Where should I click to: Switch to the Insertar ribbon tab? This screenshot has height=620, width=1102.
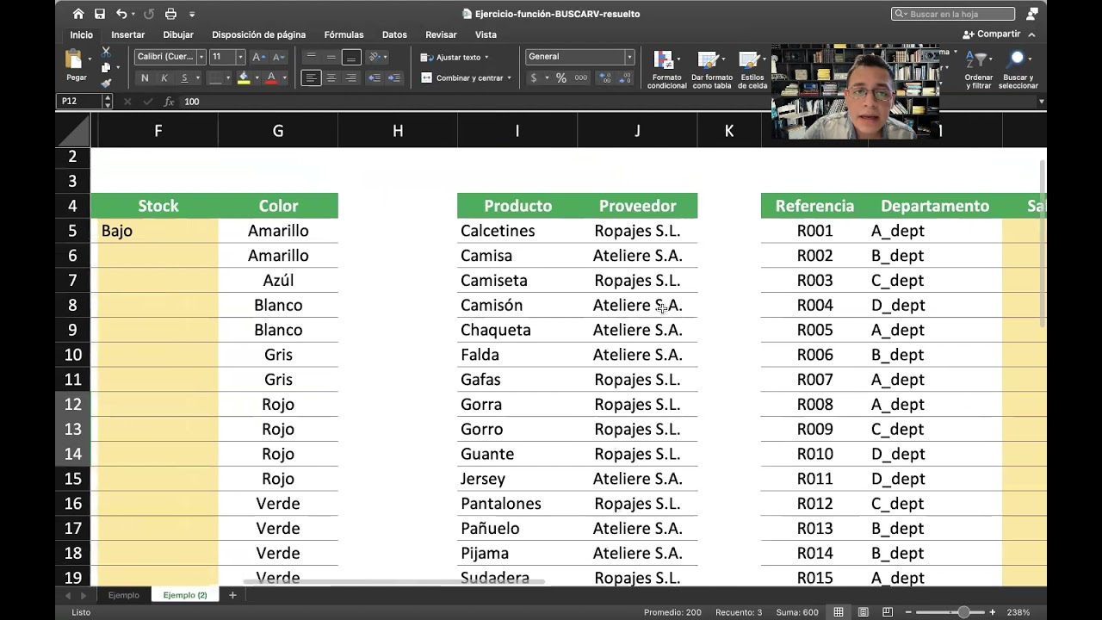(x=127, y=34)
